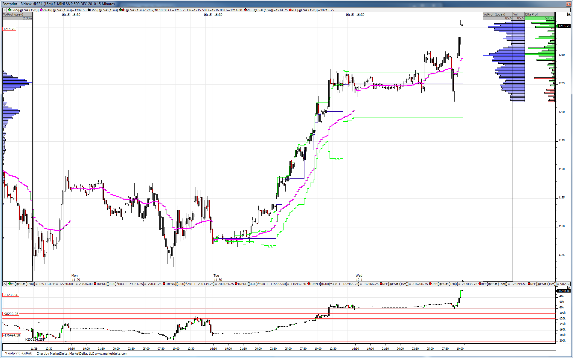
Task: Click red dot of TREND =-115432.50
Action: tap(237, 284)
